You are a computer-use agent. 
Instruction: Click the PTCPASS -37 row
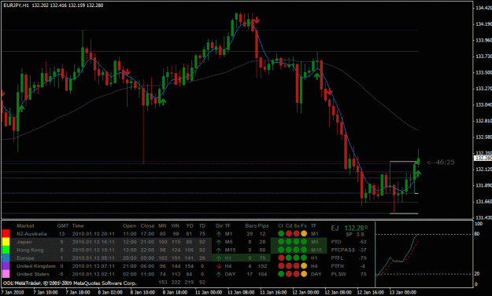pos(349,250)
